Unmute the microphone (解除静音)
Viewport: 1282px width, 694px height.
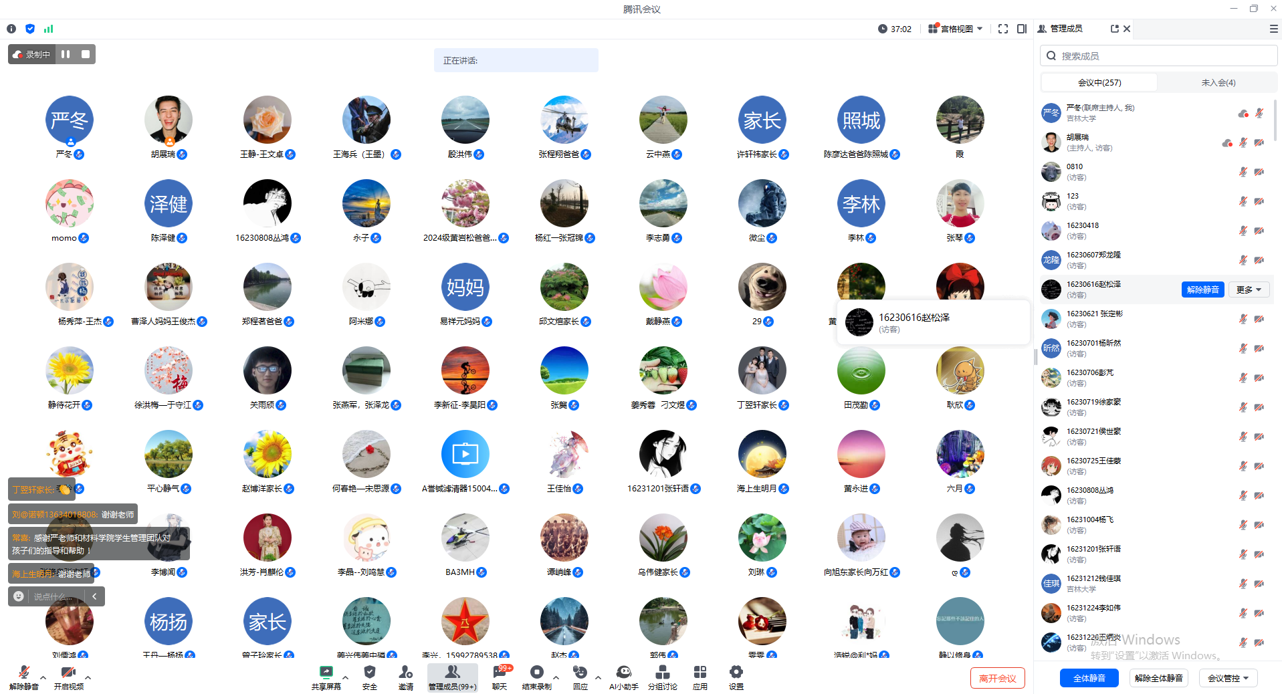coord(23,677)
